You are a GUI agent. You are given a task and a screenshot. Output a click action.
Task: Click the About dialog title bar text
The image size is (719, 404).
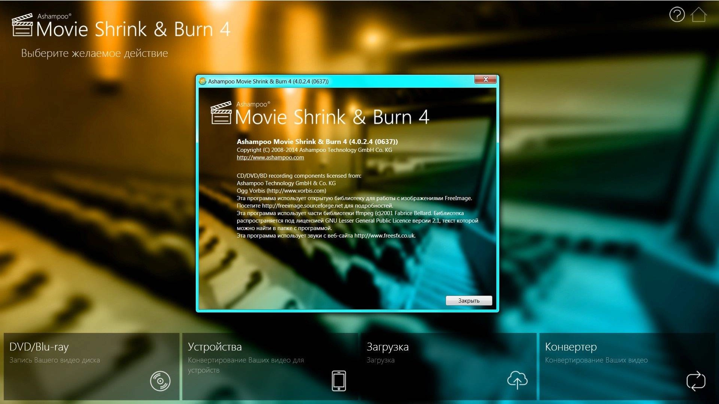[268, 81]
